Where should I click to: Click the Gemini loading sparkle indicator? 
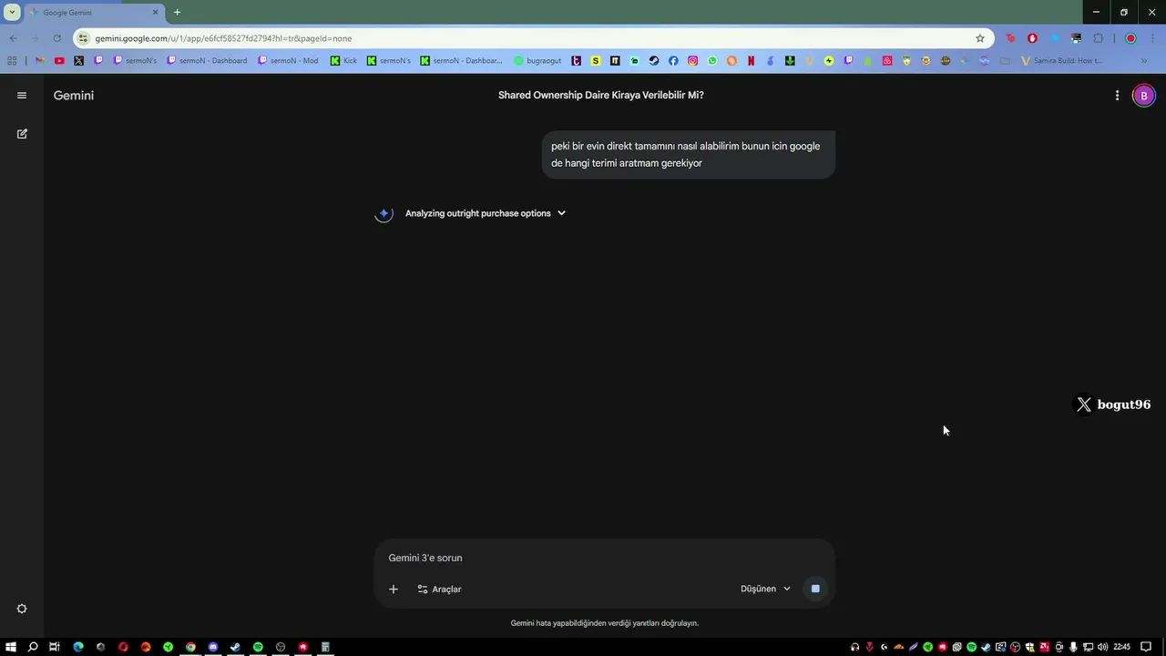[x=384, y=213]
